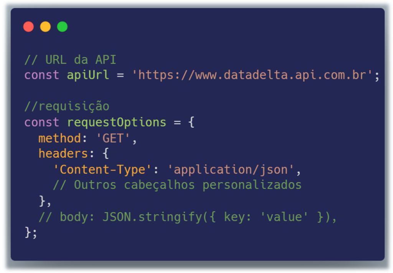The image size is (393, 273).
Task: Click the first const keyword
Action: pyautogui.click(x=41, y=76)
